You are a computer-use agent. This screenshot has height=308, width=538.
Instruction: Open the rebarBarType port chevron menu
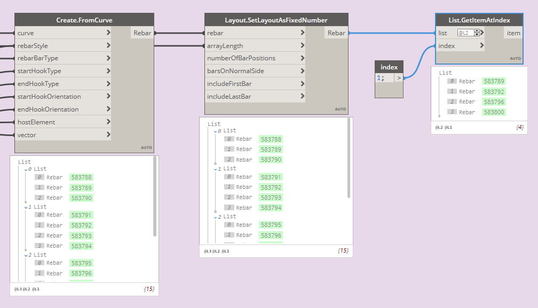[108, 58]
